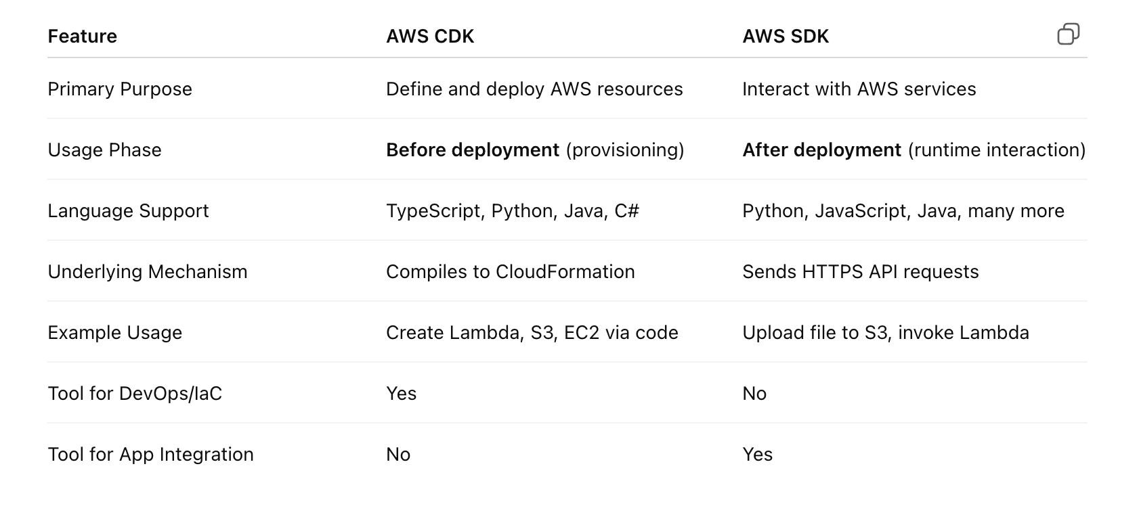The width and height of the screenshot is (1139, 525).
Task: Select the 'Tool for DevOps/IaC' row label
Action: (135, 394)
